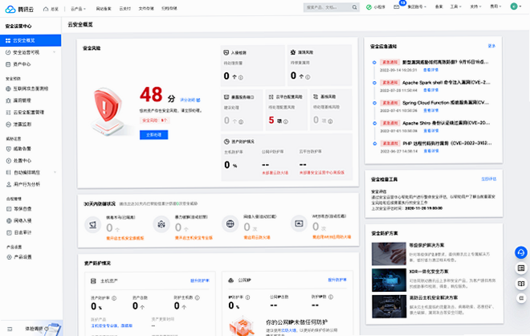This screenshot has height=336, width=530.
Task: Click the info icon beside 防护主机数
Action: click(198, 297)
